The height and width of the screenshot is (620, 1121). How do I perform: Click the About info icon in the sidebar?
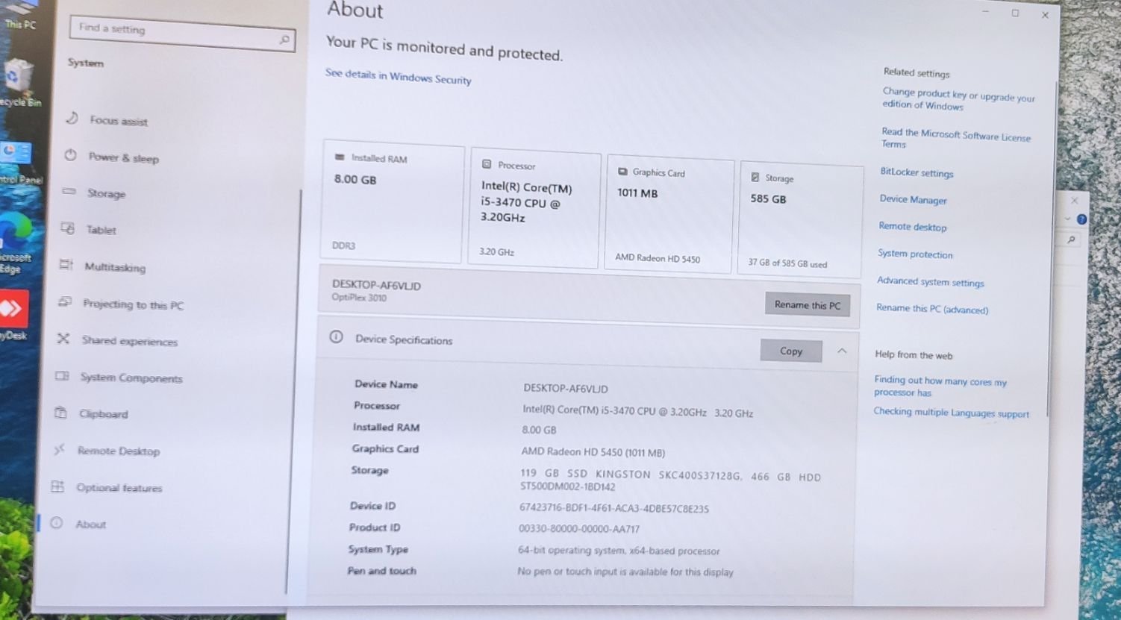click(56, 523)
